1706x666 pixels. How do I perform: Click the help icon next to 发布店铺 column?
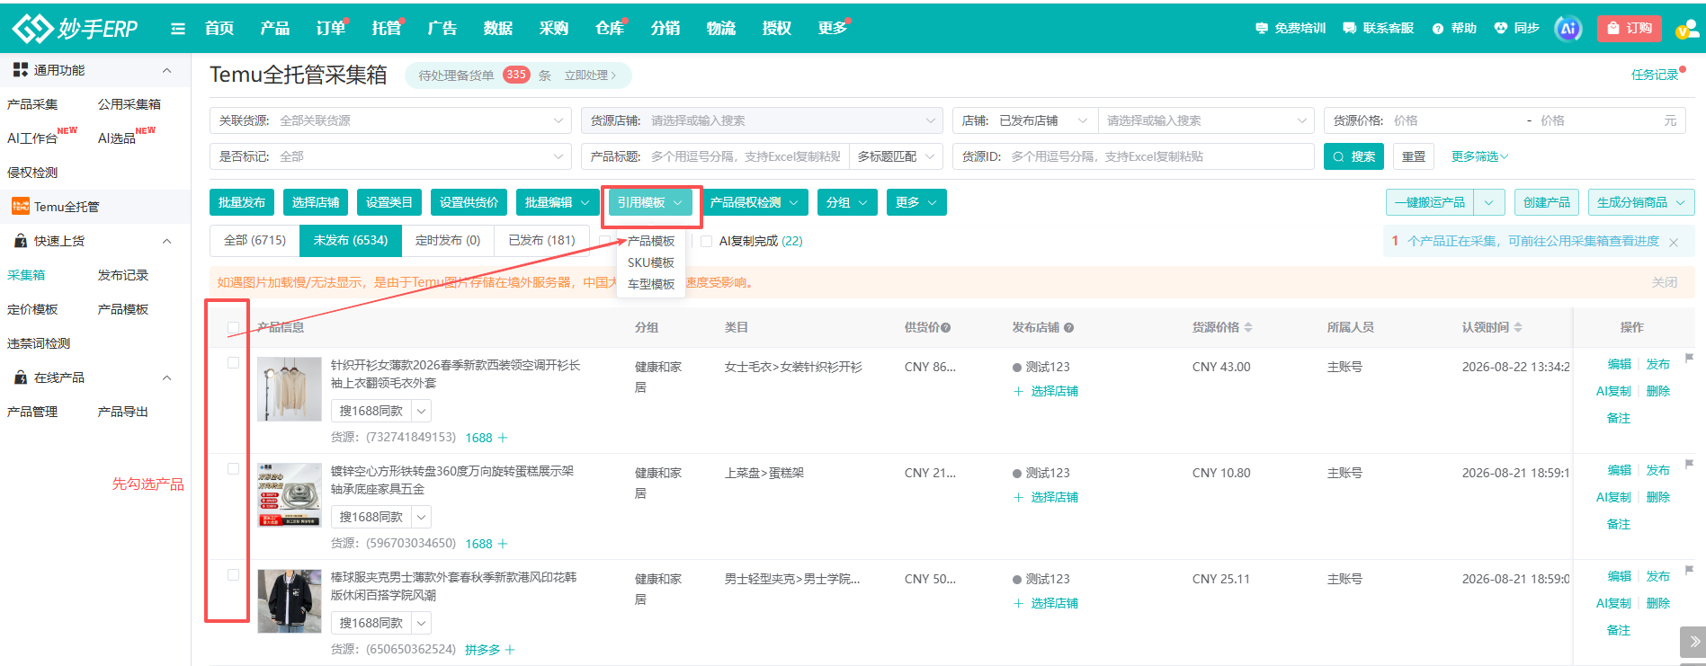coord(1068,328)
